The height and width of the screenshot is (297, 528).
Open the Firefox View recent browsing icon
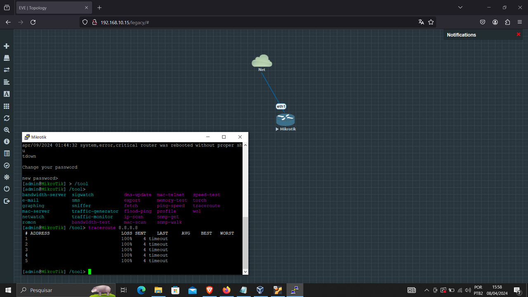[7, 7]
